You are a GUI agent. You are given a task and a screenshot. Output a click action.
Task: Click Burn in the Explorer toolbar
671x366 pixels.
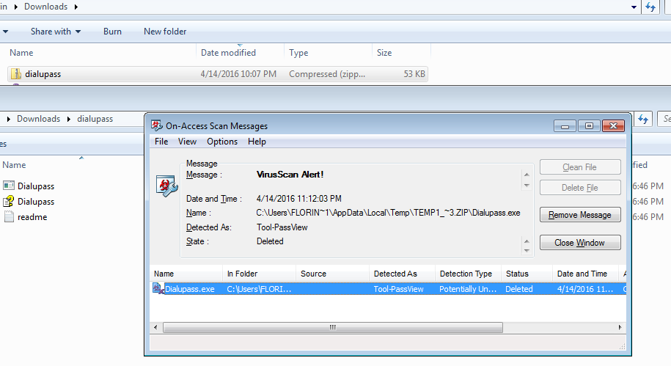[x=112, y=32]
